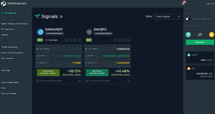The image size is (215, 114).
Task: Click ENGBTC Target icon
Action: tap(86, 63)
